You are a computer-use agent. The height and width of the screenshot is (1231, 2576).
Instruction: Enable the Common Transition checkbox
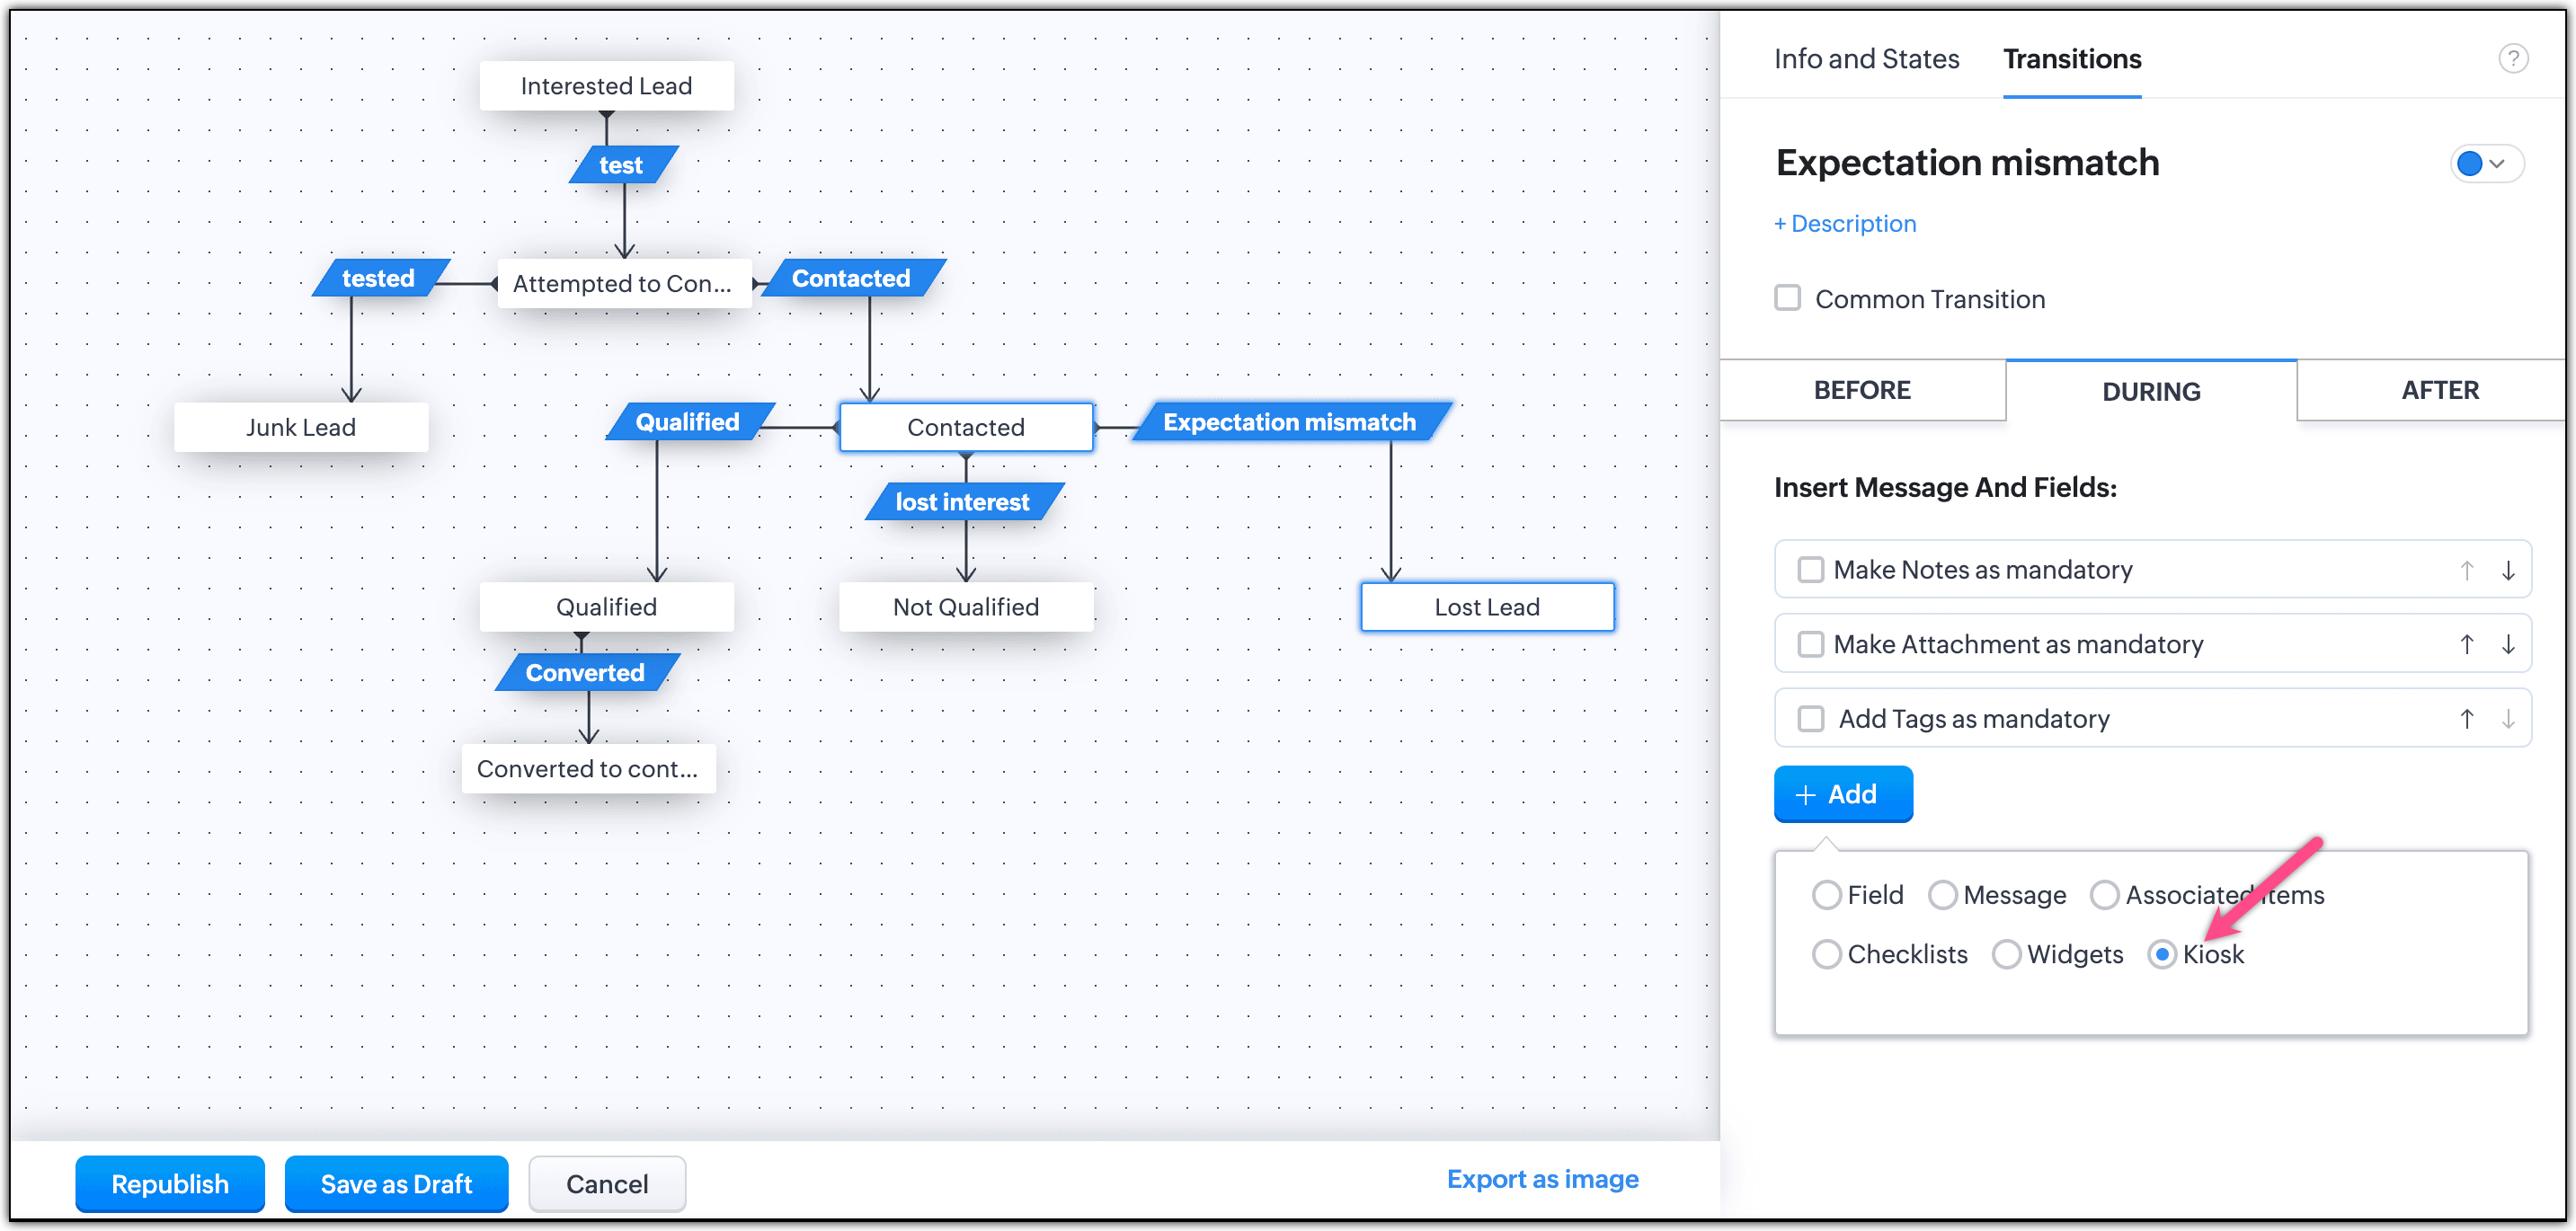point(1787,298)
